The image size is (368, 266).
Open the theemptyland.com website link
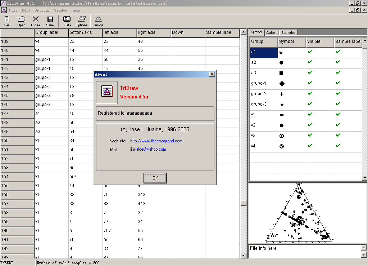tap(156, 141)
